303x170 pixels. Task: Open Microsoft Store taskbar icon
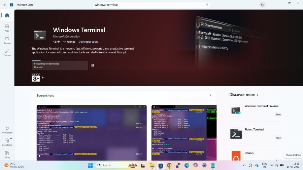(x=161, y=165)
